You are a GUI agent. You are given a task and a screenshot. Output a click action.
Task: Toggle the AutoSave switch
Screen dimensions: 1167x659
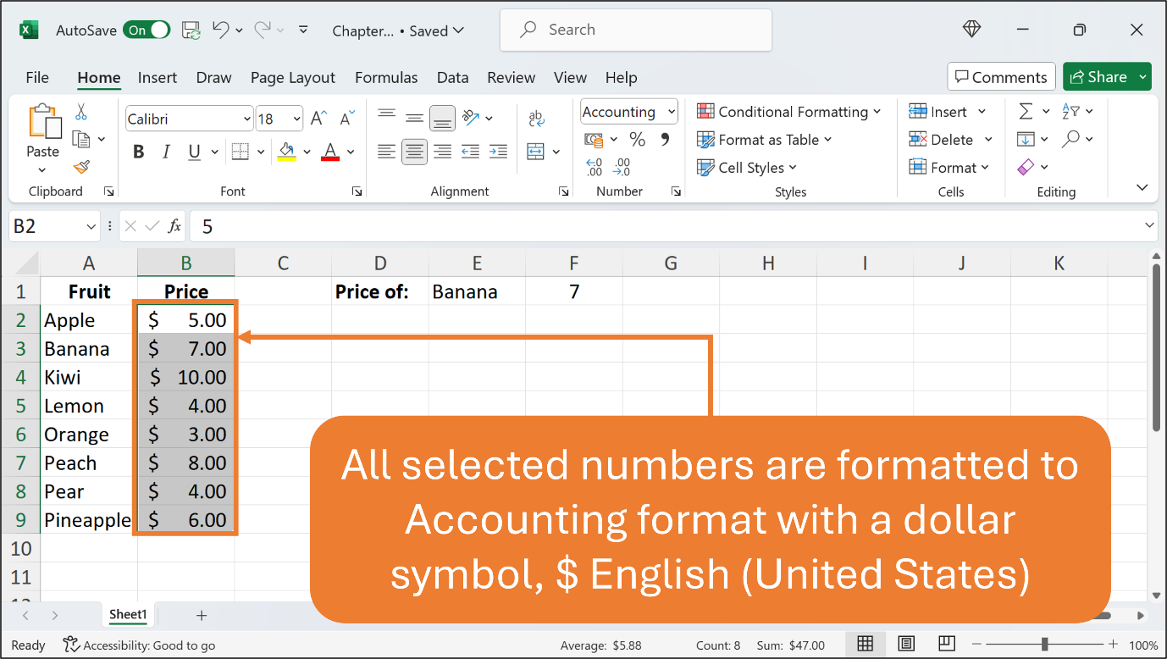pos(147,30)
